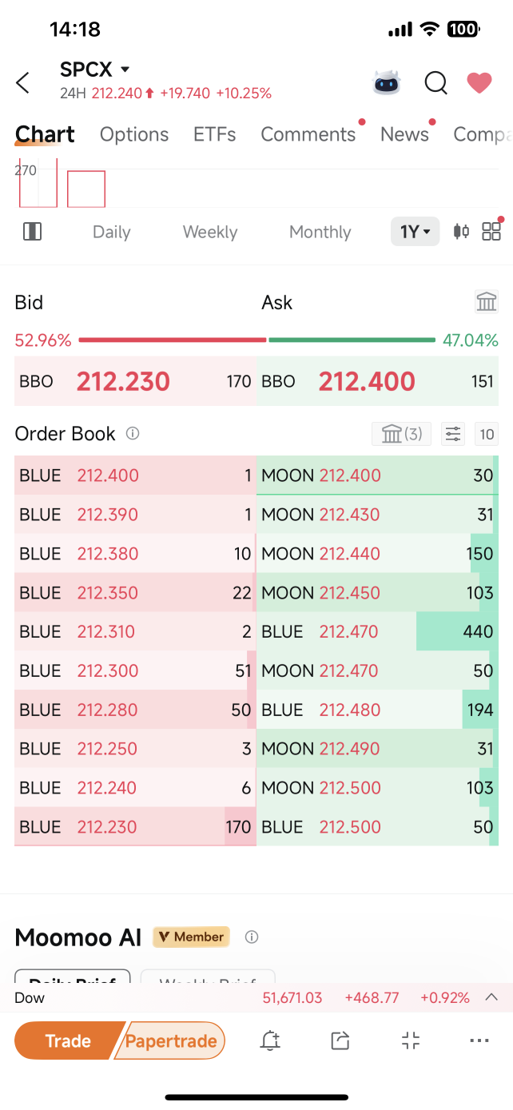Tap the orange Trade button
Image resolution: width=513 pixels, height=1110 pixels.
(68, 1040)
